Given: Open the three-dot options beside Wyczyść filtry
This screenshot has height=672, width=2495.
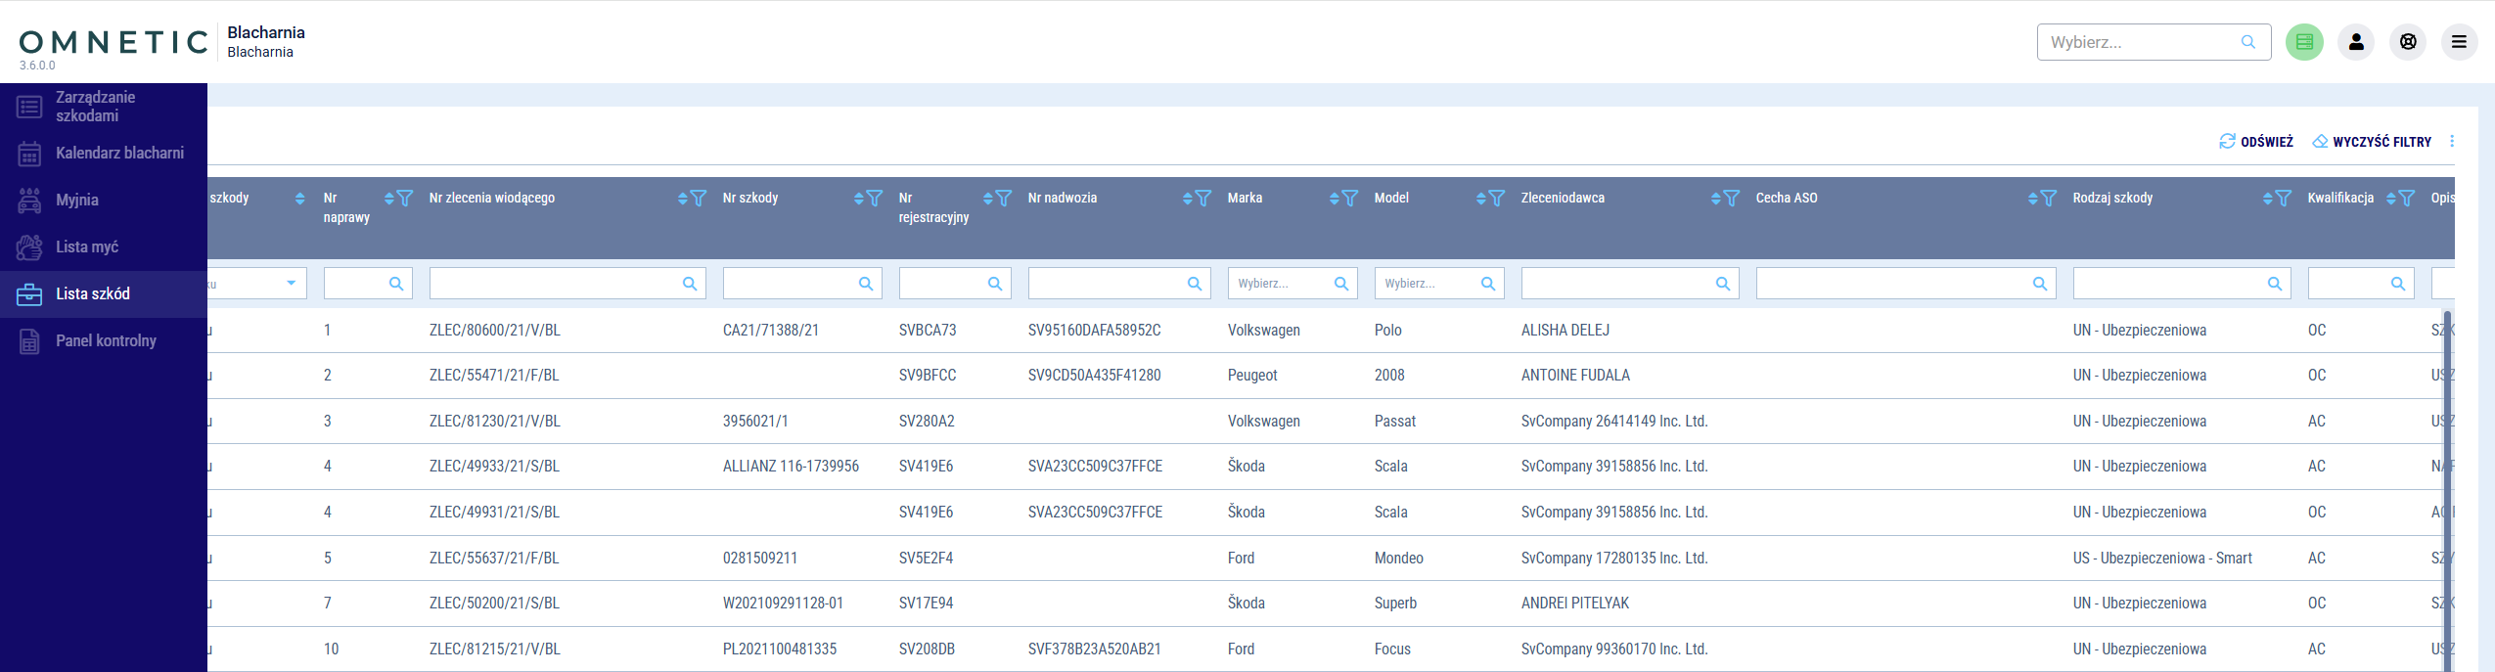Looking at the screenshot, I should (x=2452, y=142).
